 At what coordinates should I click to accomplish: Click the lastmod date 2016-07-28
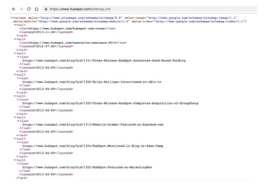[x=45, y=46]
